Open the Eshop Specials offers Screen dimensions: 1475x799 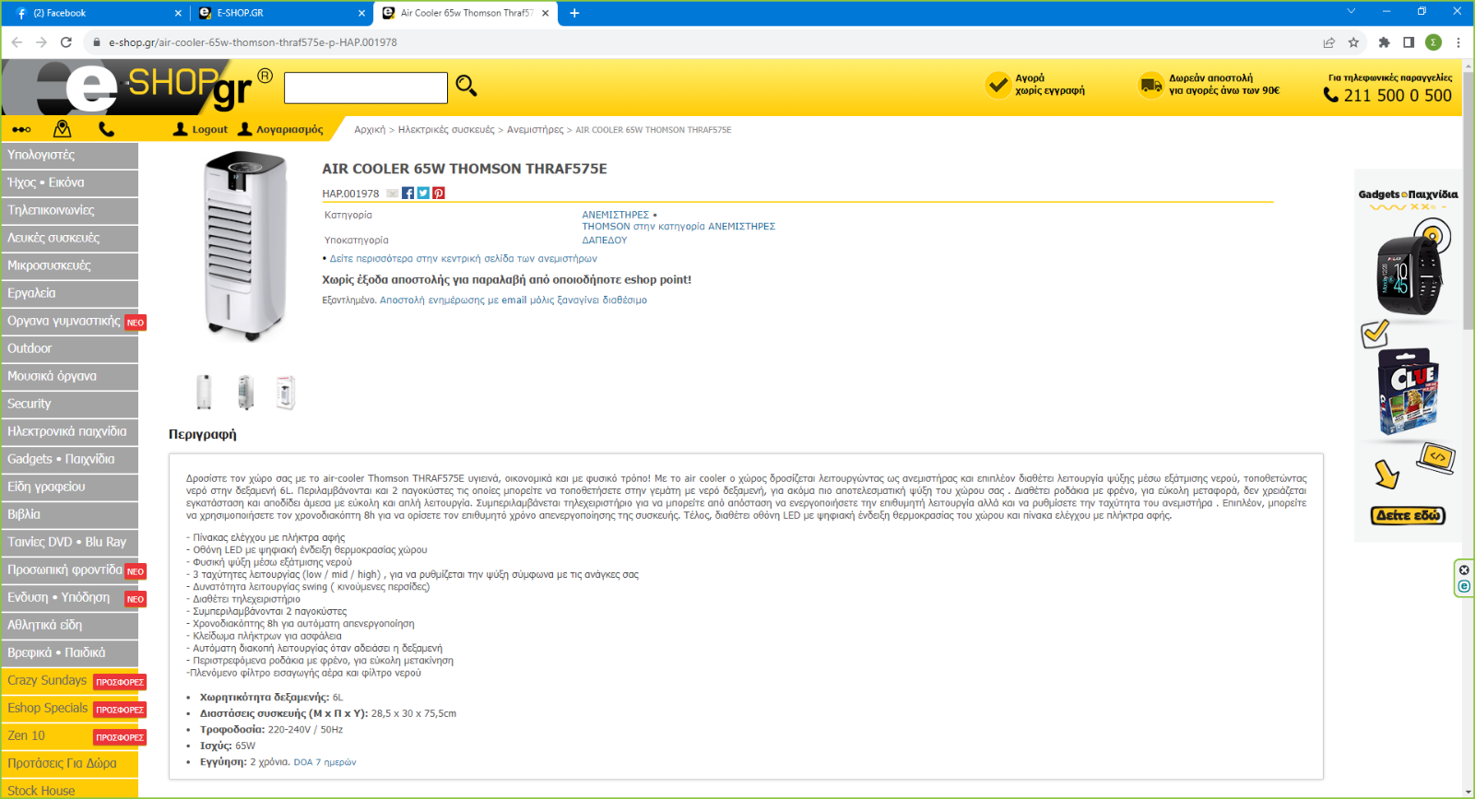coord(70,708)
